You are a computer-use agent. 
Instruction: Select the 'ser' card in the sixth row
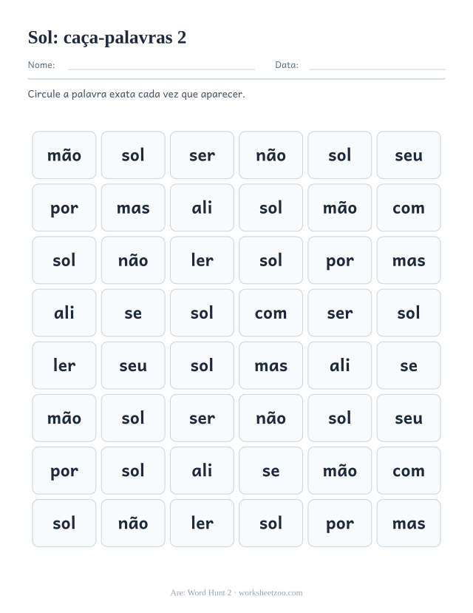click(202, 418)
